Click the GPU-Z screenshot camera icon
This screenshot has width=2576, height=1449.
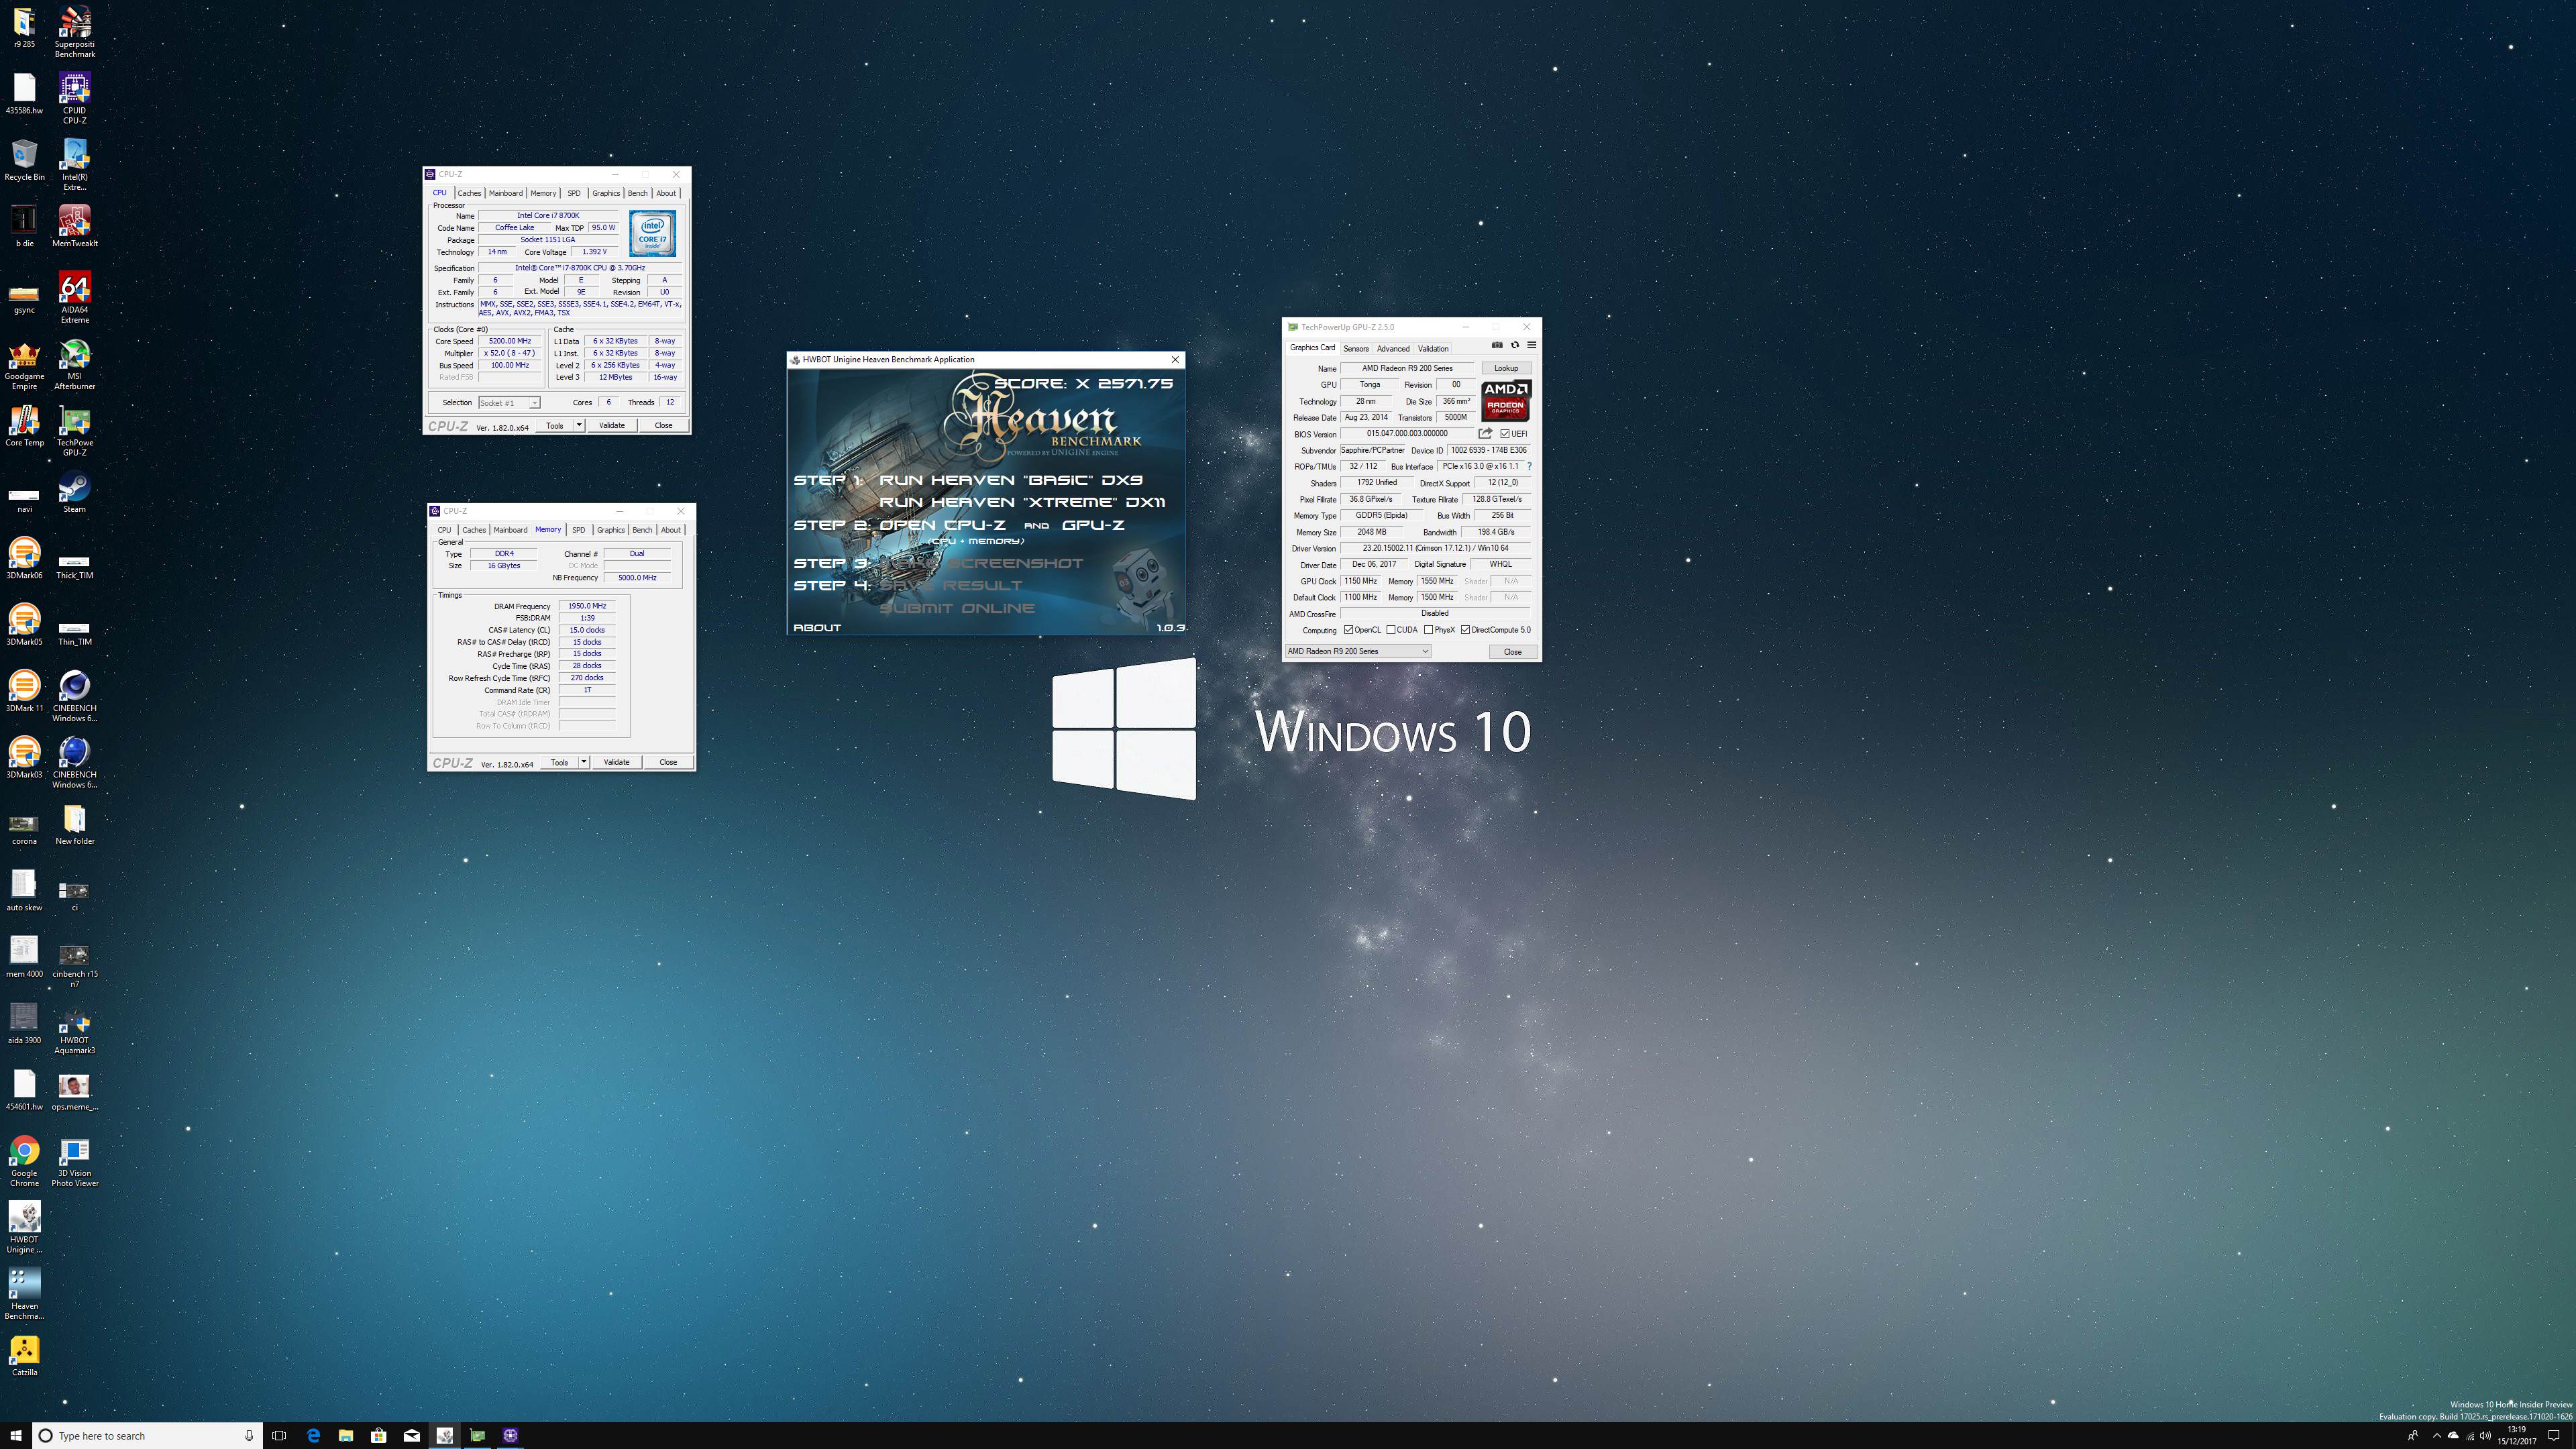tap(1497, 345)
